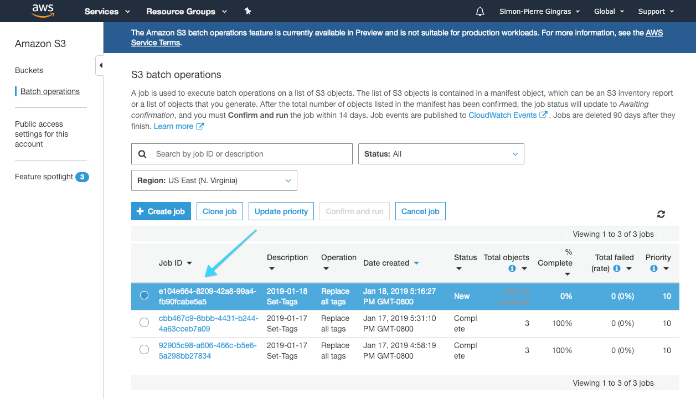Open the Learn more link
Screen dimensions: 696x399
174,126
